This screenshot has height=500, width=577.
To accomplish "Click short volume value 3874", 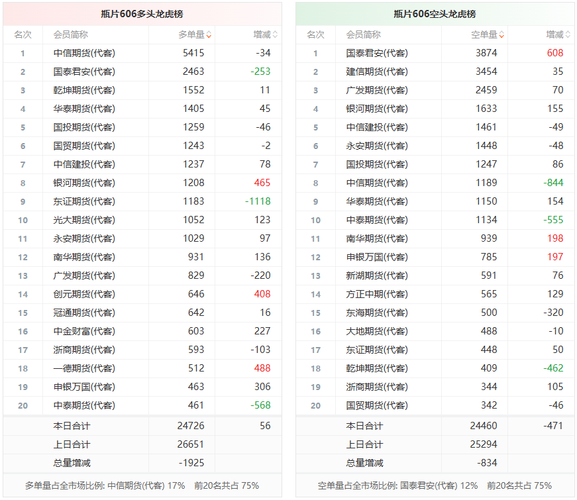I will coord(486,53).
